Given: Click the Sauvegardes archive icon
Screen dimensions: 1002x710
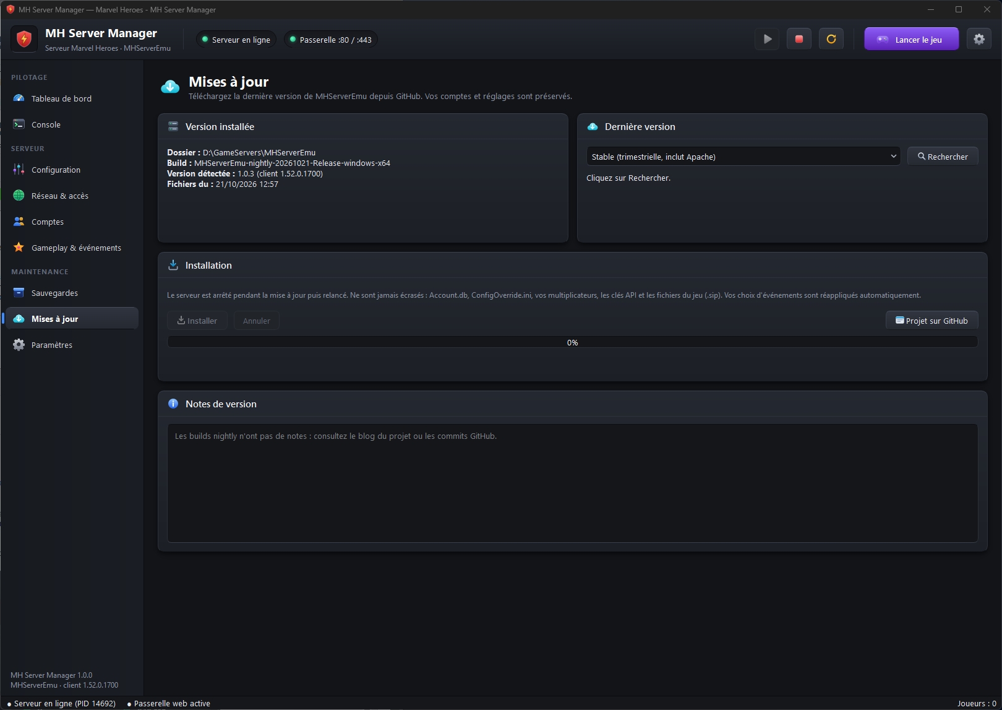Looking at the screenshot, I should coord(19,293).
